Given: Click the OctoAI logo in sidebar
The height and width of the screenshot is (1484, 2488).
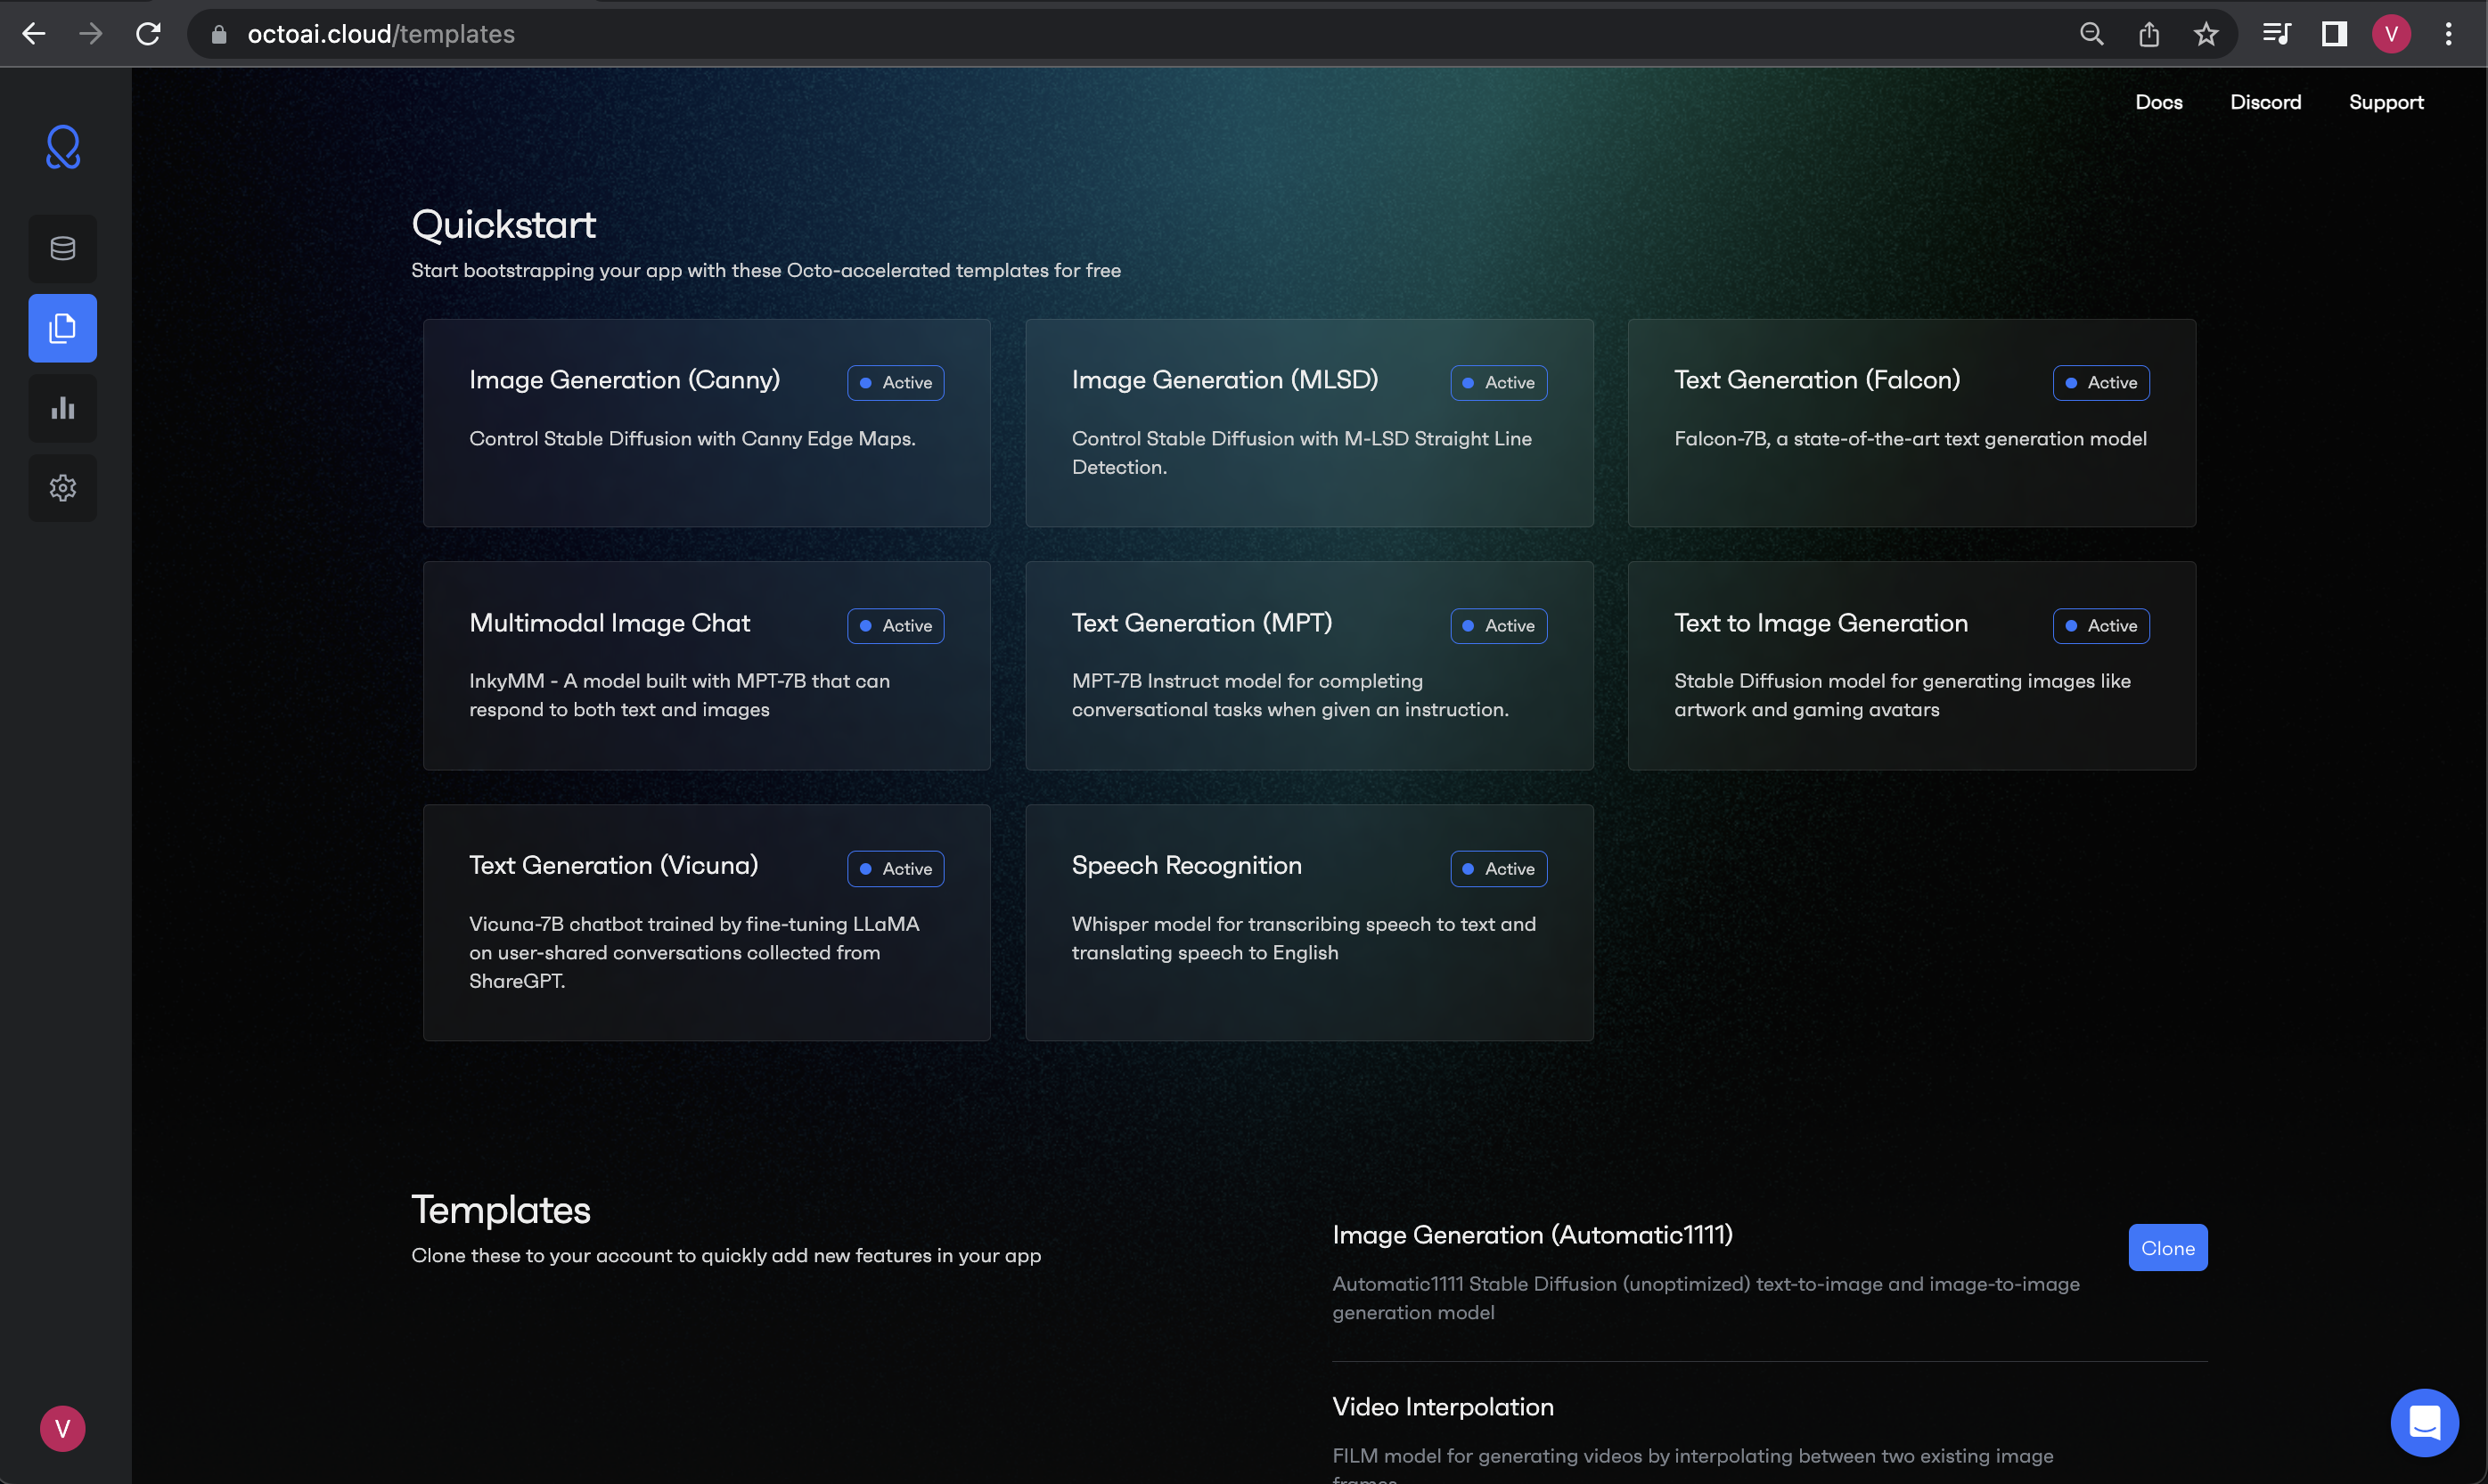Looking at the screenshot, I should (63, 148).
